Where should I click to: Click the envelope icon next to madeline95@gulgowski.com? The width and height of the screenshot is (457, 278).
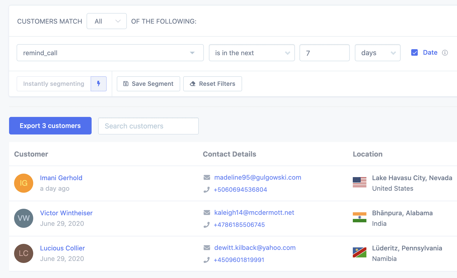(207, 177)
